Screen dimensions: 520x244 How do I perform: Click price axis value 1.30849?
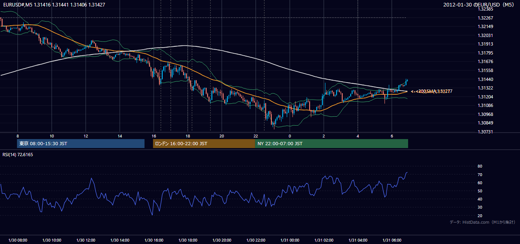tap(485, 123)
